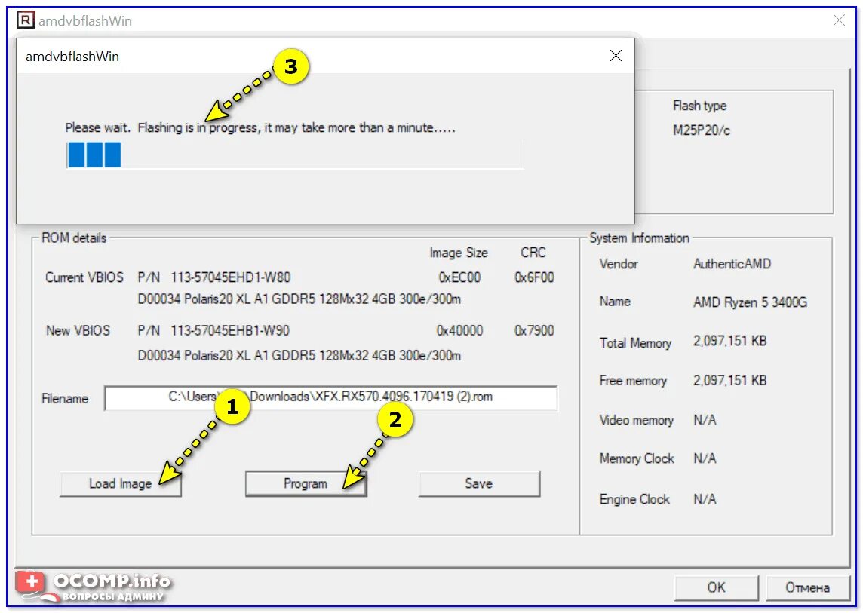The width and height of the screenshot is (863, 613).
Task: Click the Filename path input field
Action: click(330, 398)
